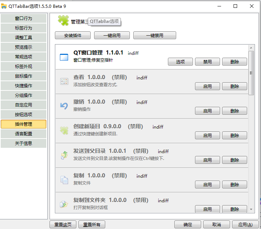Screen dimensions: 261x229
Task: Switch to the 预览提示 tab
Action: (x=24, y=47)
